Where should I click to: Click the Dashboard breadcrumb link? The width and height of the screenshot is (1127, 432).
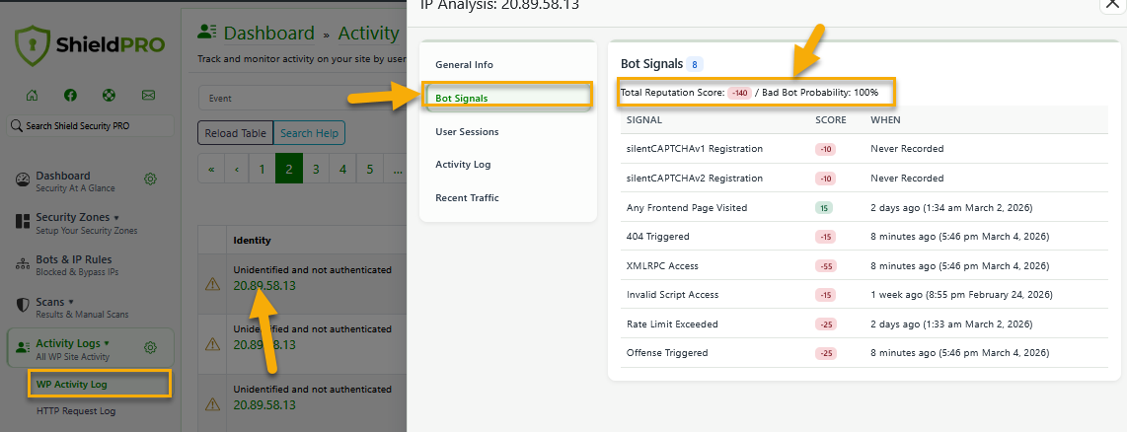[268, 34]
